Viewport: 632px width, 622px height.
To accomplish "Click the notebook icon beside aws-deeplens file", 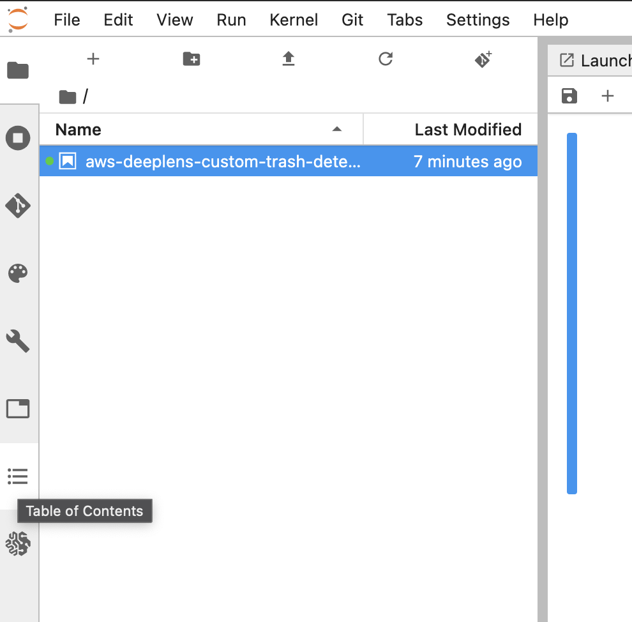I will point(68,161).
